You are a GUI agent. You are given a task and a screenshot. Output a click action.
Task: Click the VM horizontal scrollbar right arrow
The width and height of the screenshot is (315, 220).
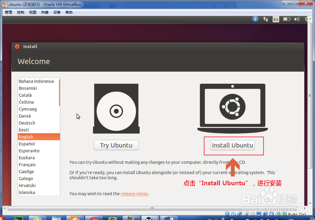click(x=305, y=208)
